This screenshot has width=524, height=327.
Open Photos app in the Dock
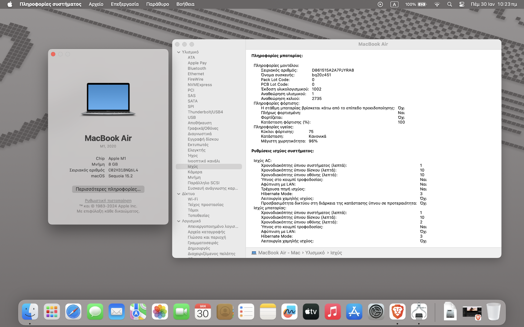point(160,312)
